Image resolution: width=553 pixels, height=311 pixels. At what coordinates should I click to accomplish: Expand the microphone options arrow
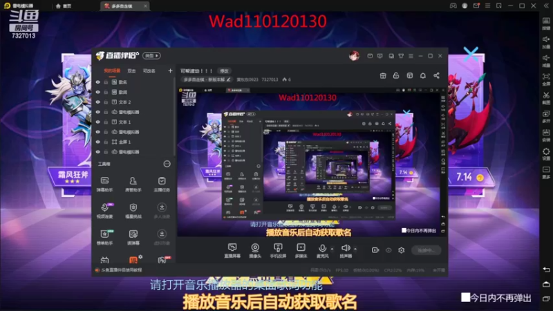coord(332,249)
